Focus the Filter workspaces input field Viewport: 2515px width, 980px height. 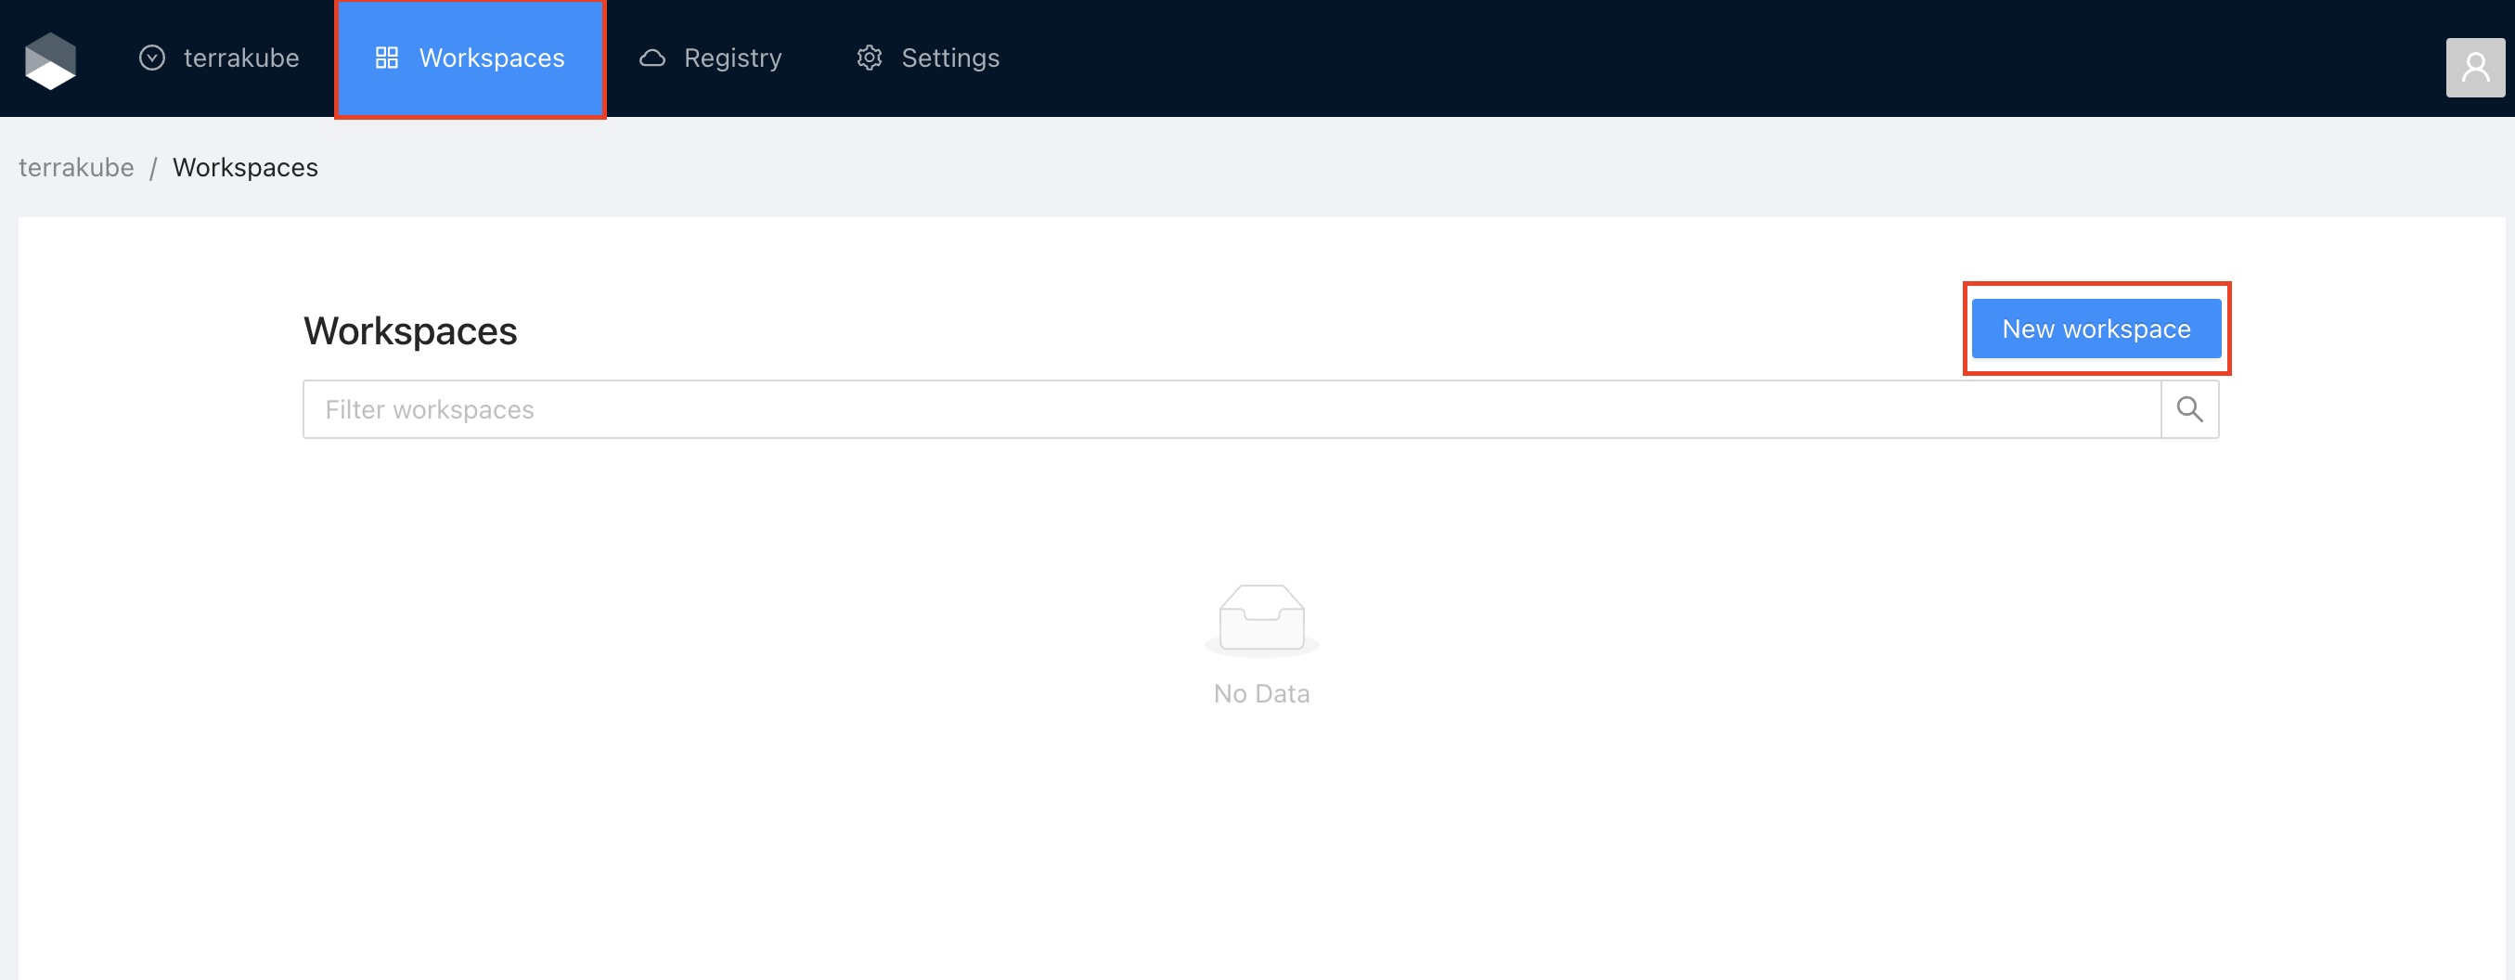pyautogui.click(x=1231, y=410)
